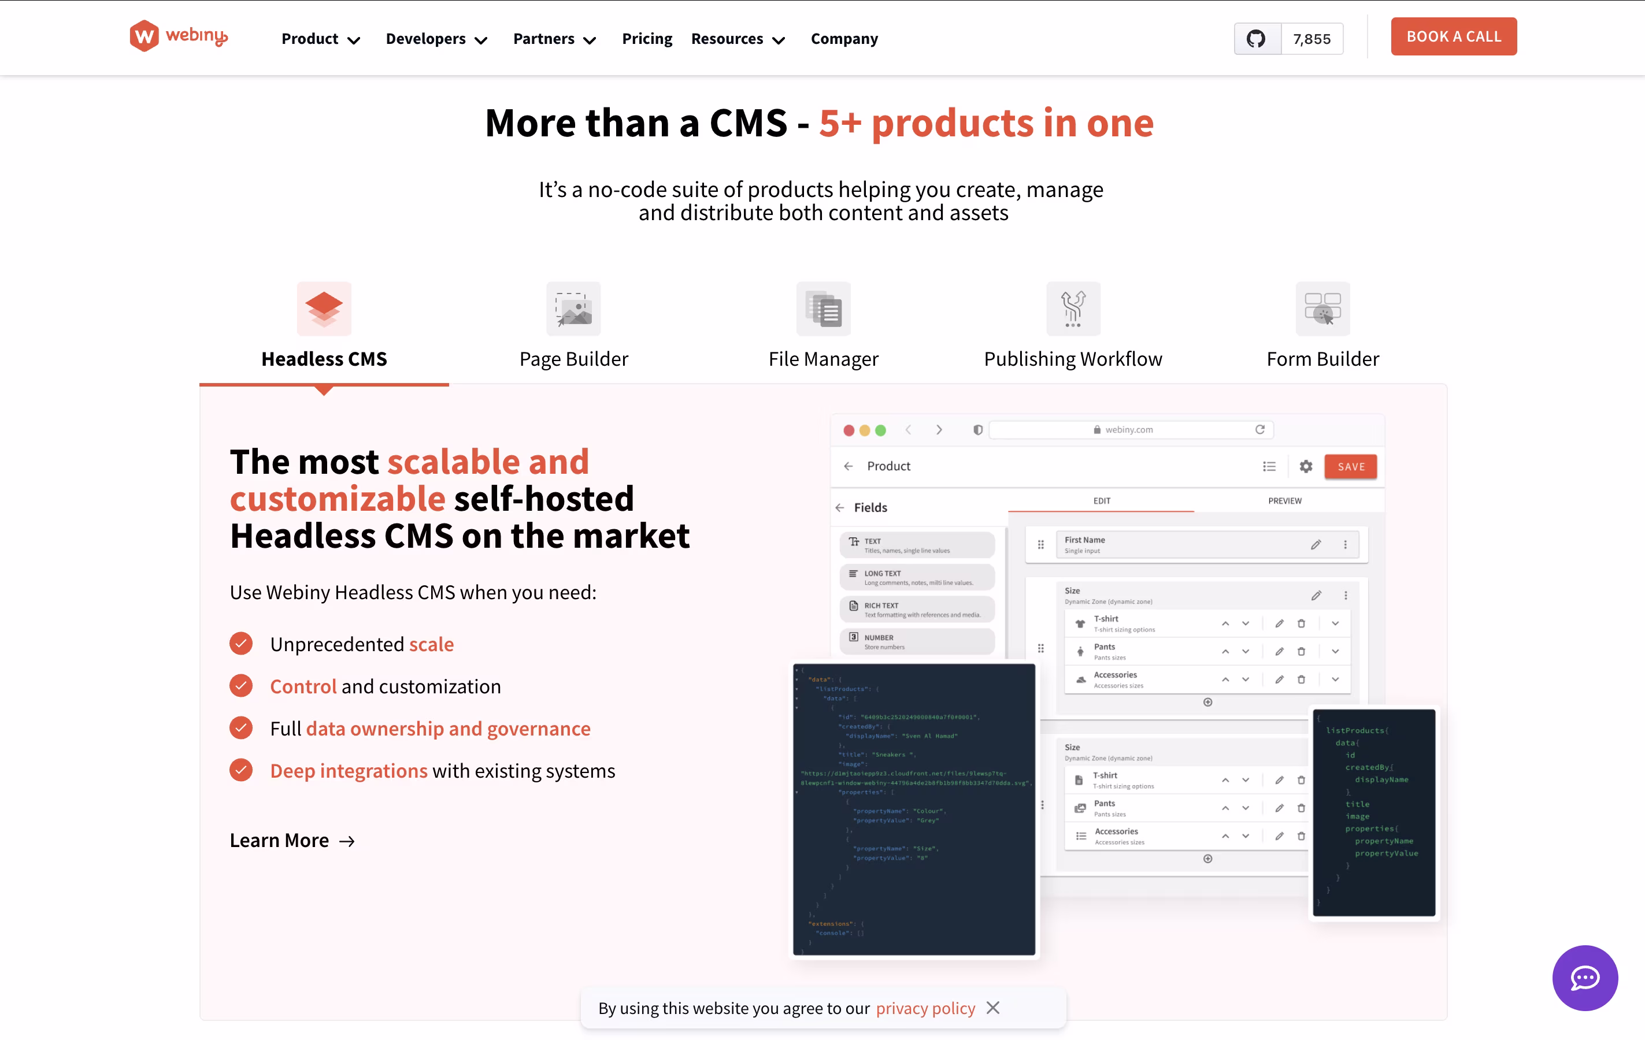Click the Webiny logo icon

144,36
